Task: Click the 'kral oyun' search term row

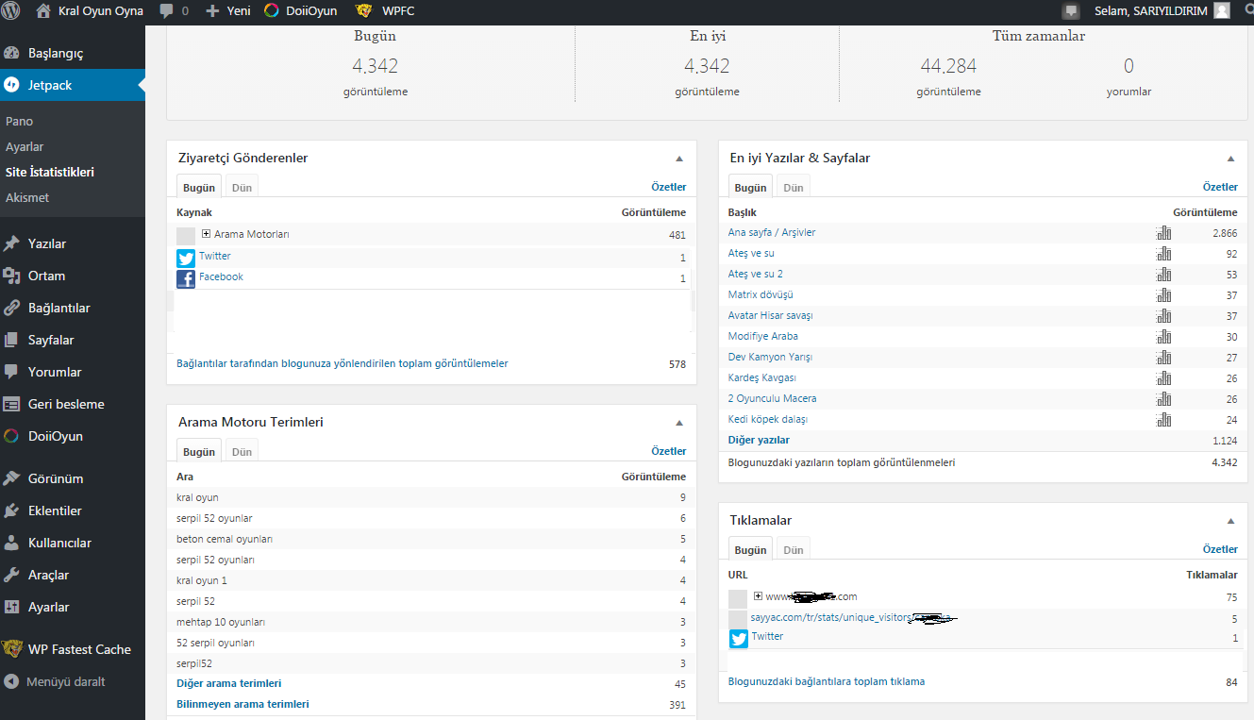Action: click(x=431, y=497)
